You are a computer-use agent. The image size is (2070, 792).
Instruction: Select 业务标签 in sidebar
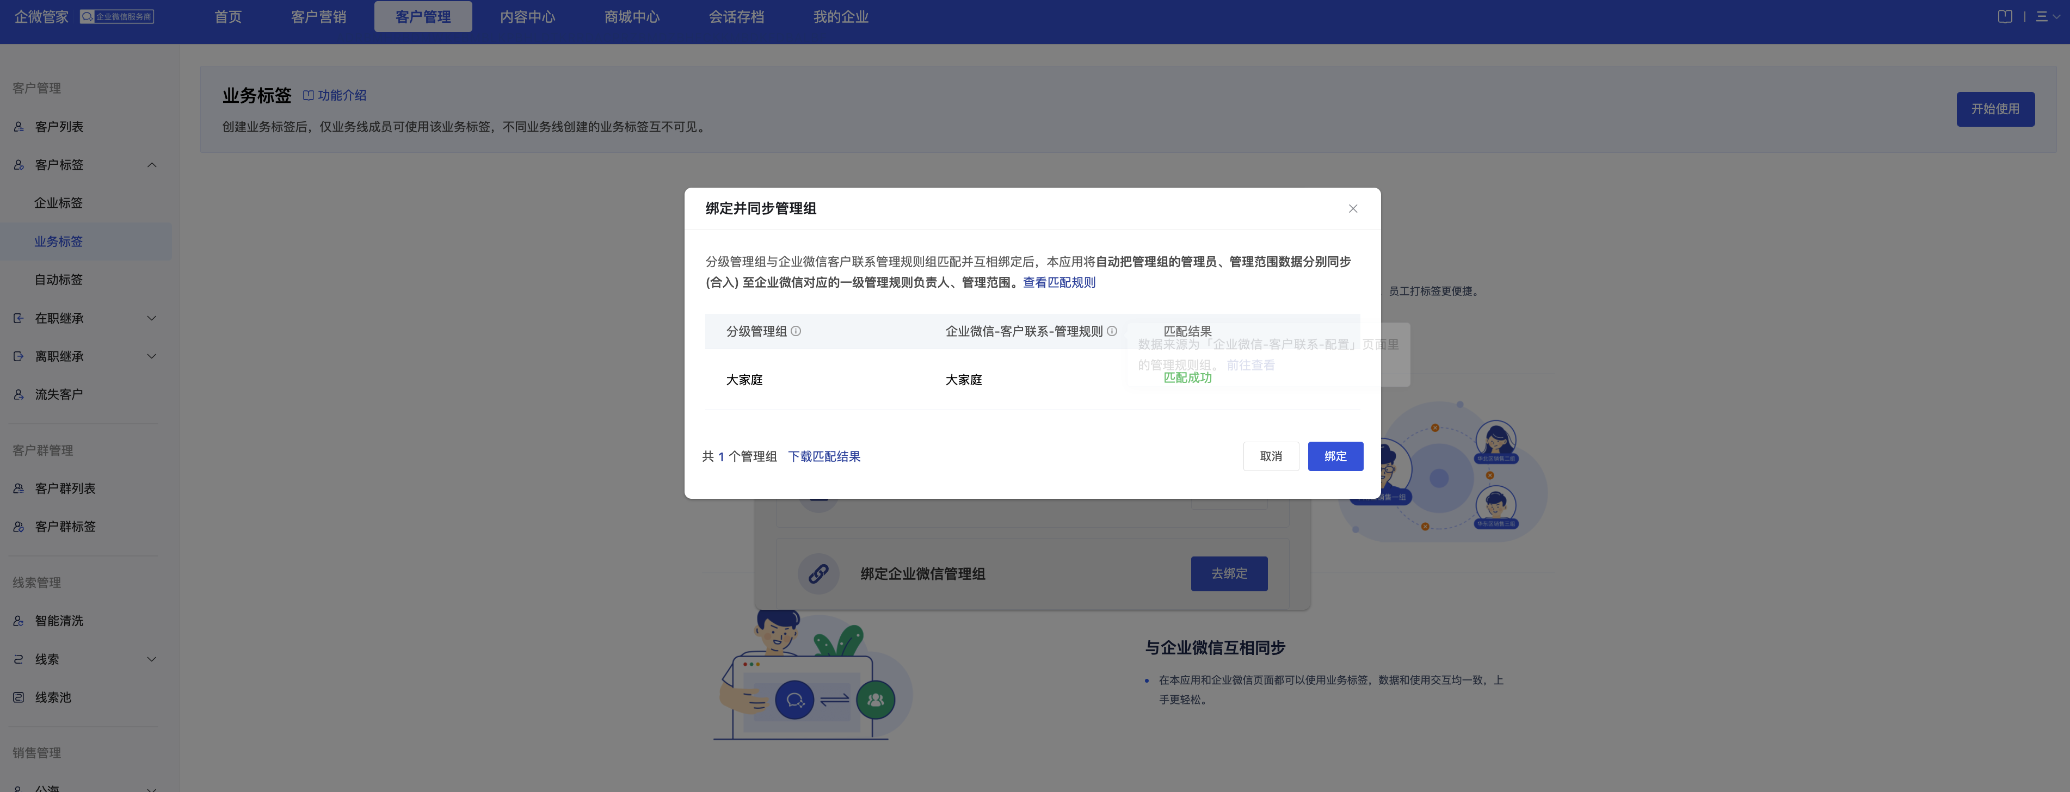coord(85,242)
